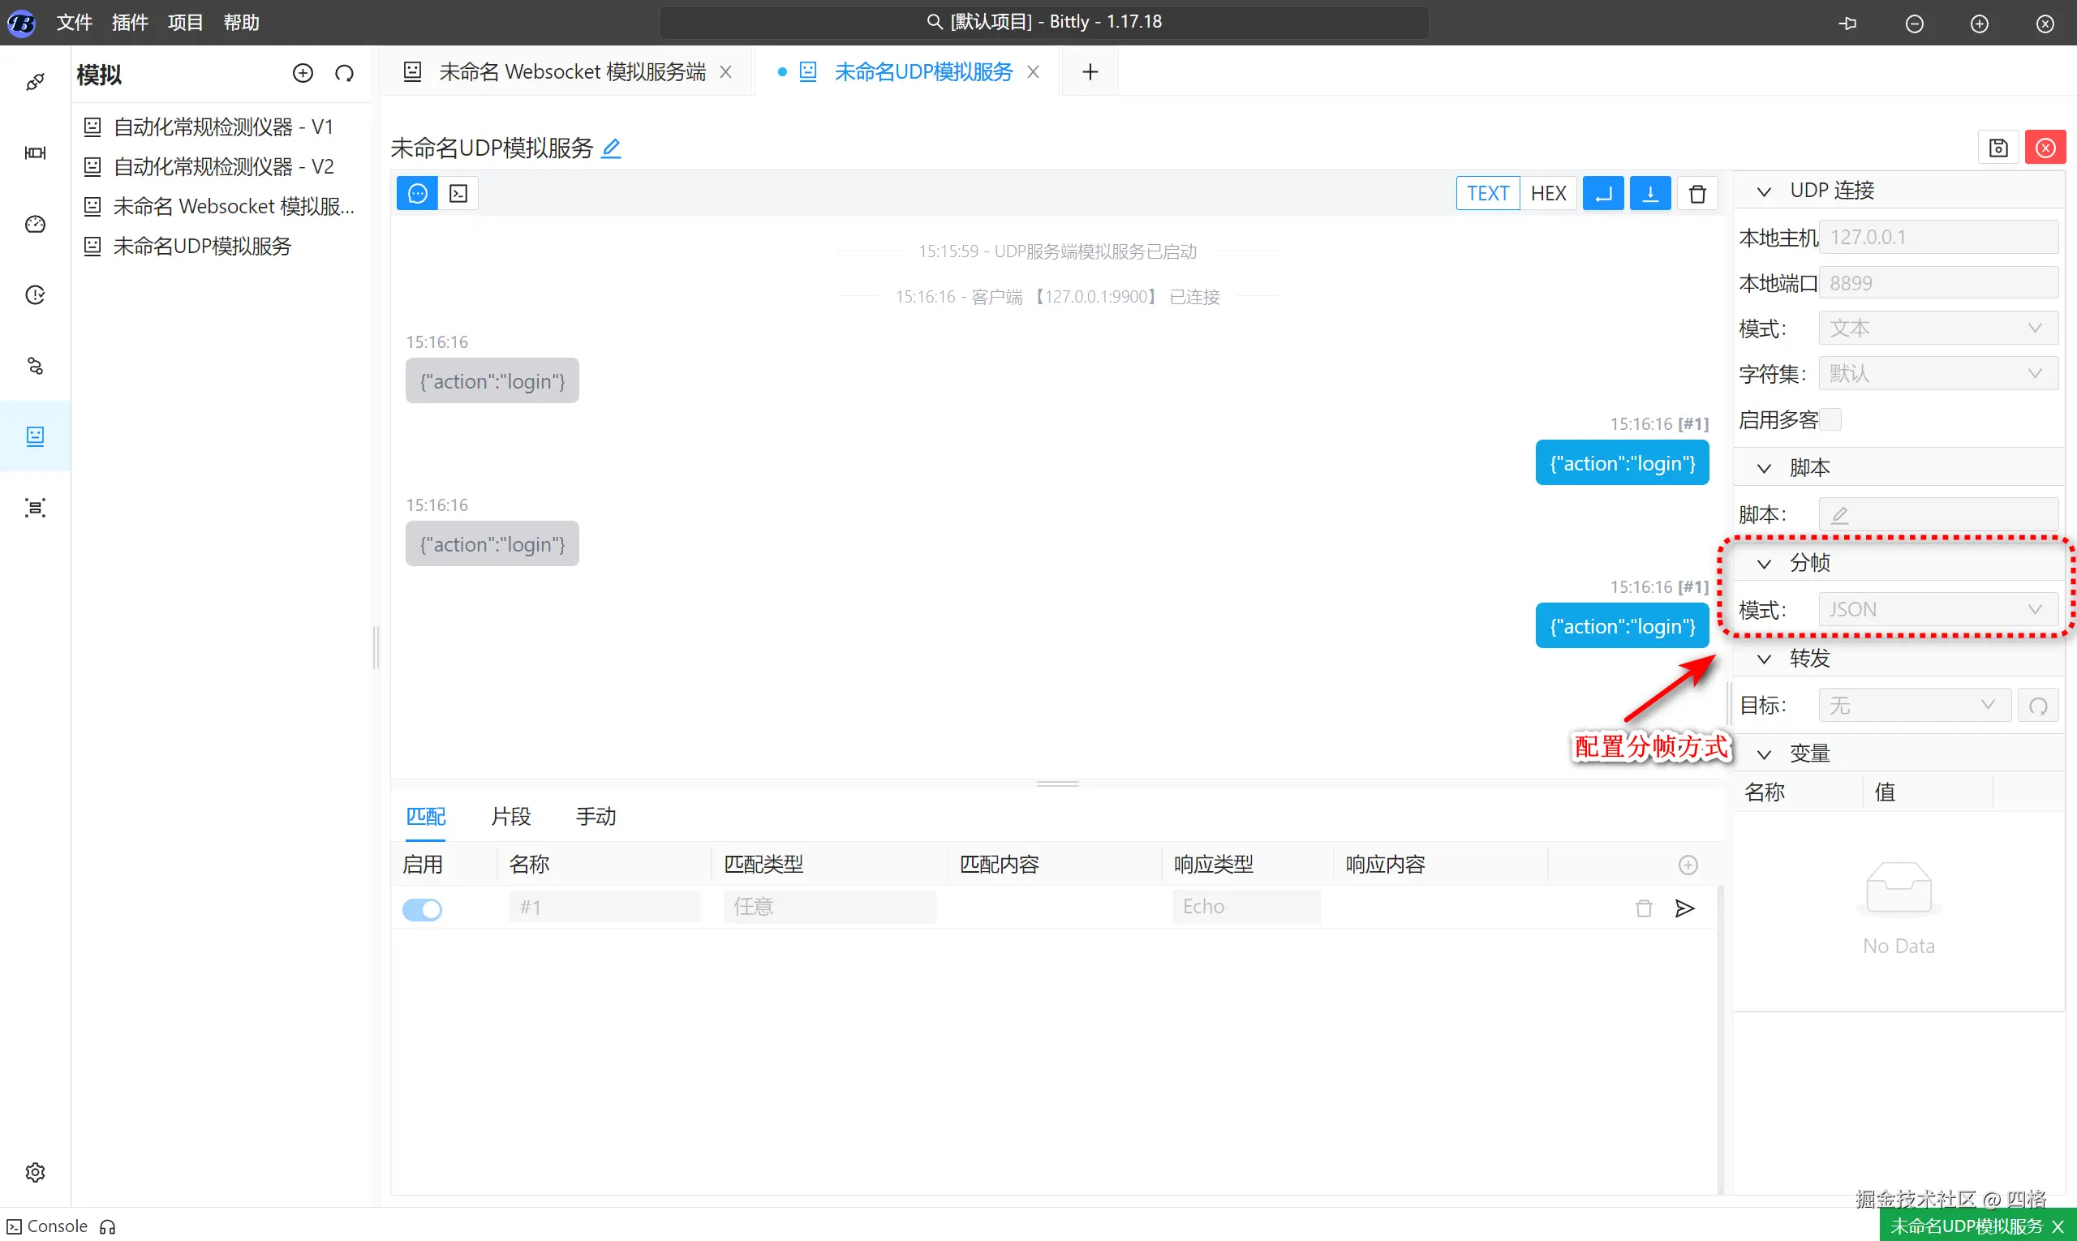Open settings gear in left sidebar
Screen dimensions: 2077x1241
click(35, 1171)
